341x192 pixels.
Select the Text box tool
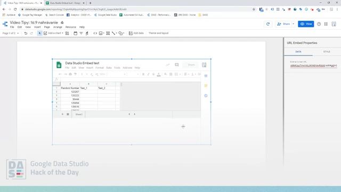tap(108, 33)
